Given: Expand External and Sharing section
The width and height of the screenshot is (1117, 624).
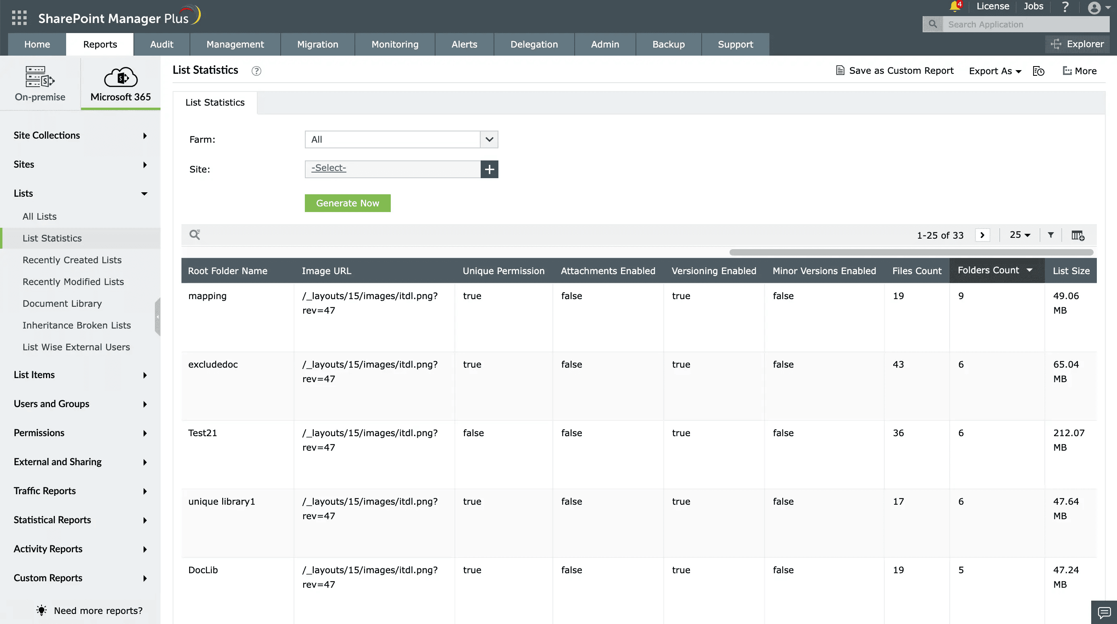Looking at the screenshot, I should pos(80,462).
